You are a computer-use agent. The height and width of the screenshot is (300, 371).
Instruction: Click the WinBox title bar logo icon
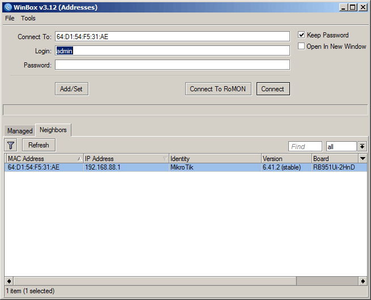click(x=7, y=7)
